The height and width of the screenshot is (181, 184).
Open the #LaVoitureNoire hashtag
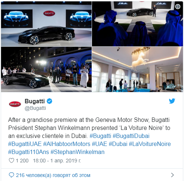click(150, 144)
